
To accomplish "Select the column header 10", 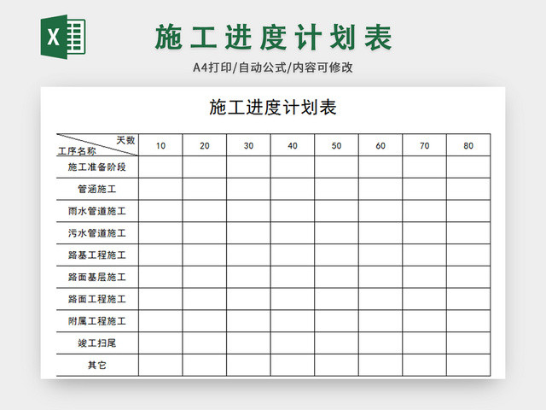I will (x=160, y=146).
